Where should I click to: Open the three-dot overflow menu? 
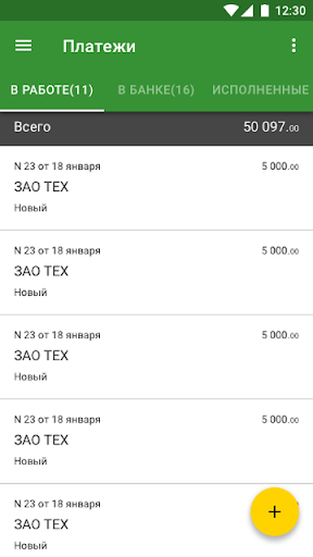[x=294, y=46]
